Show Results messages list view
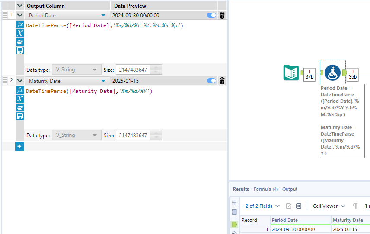This screenshot has width=370, height=234. [234, 202]
